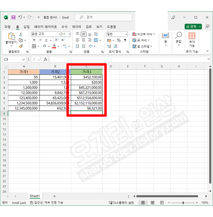Image resolution: width=213 pixels, height=217 pixels.
Task: Apply percent style
Action: pyautogui.click(x=119, y=40)
